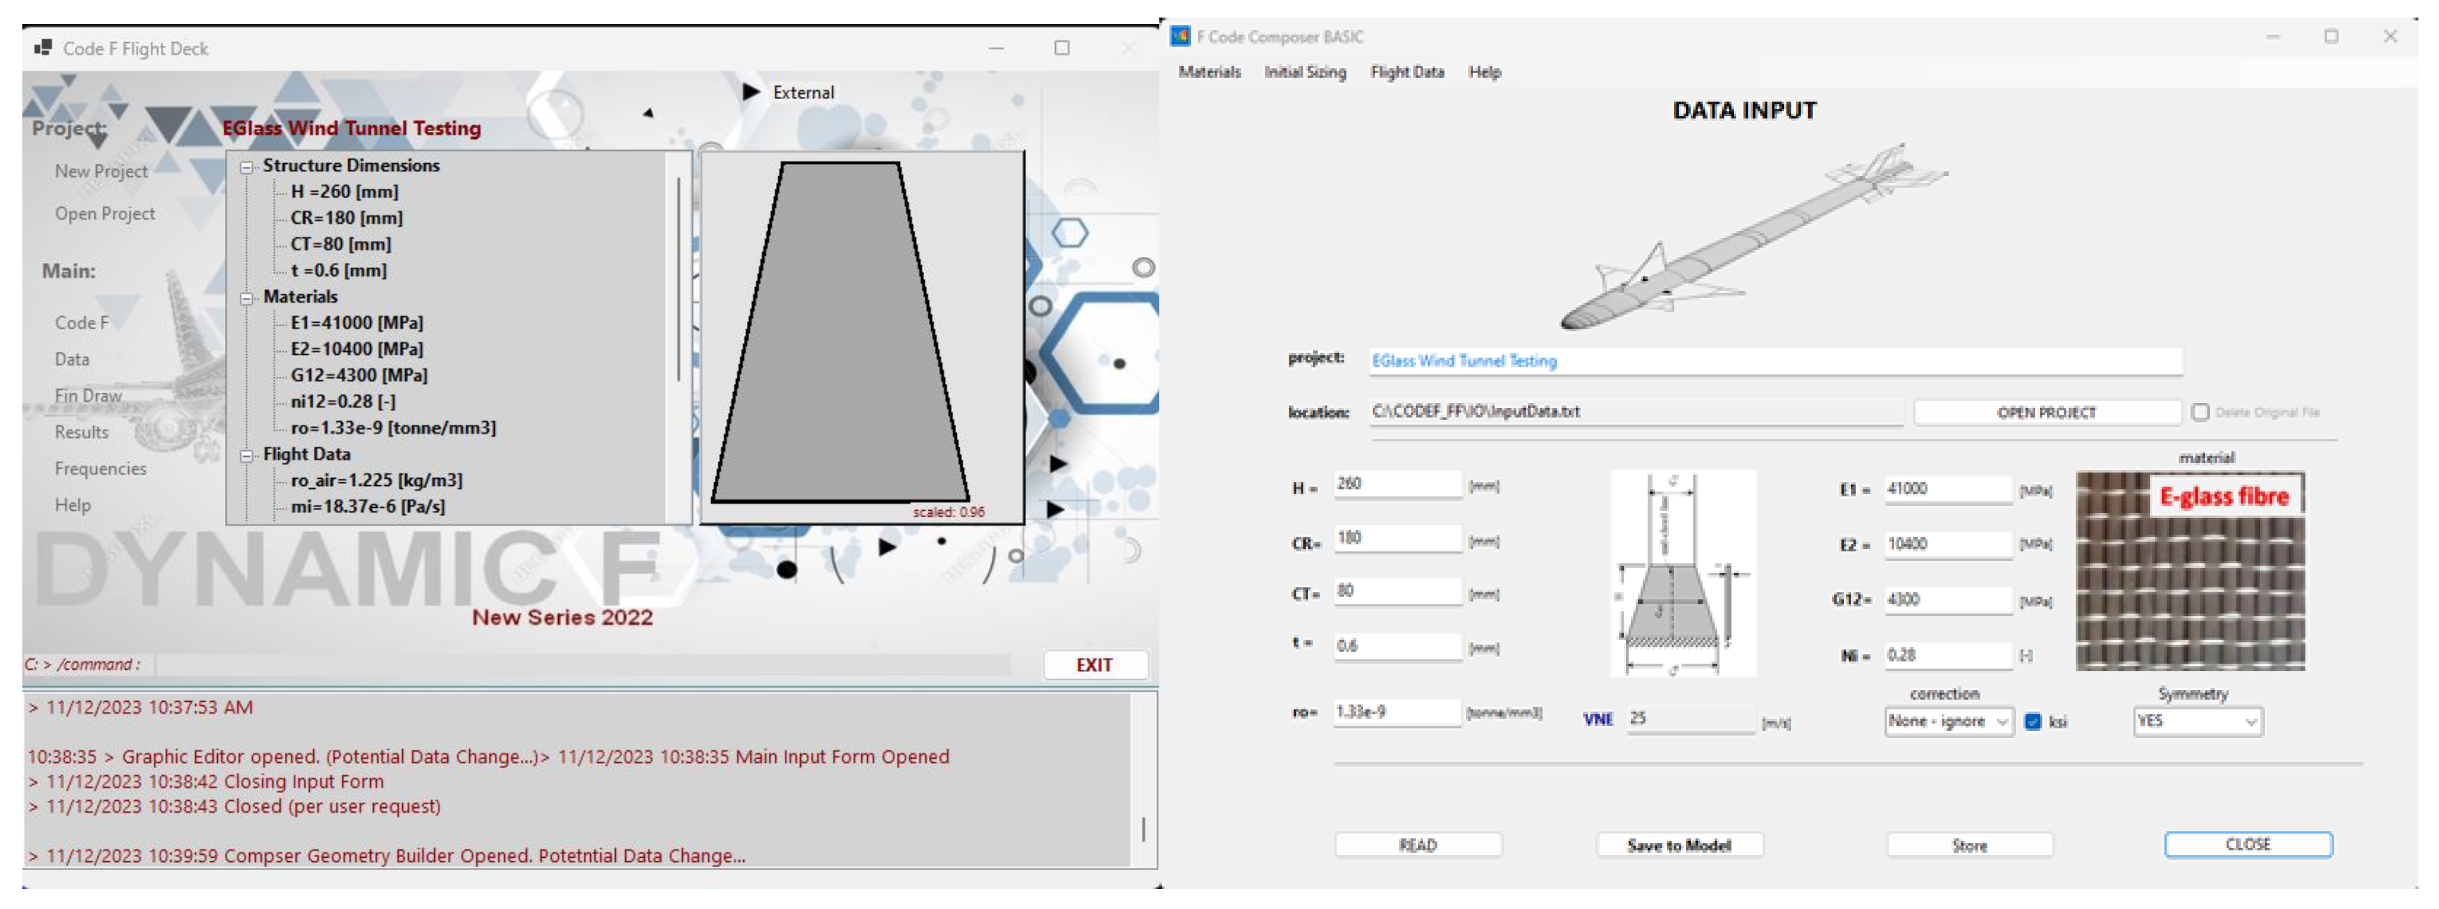Click the Code F Flight Deck title icon

[x=42, y=47]
